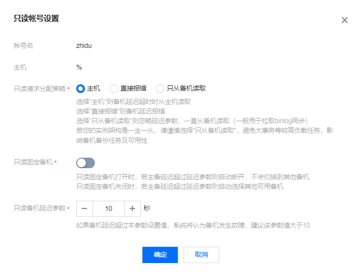Click the account name value zhidu
This screenshot has height=276, width=361.
pyautogui.click(x=84, y=46)
